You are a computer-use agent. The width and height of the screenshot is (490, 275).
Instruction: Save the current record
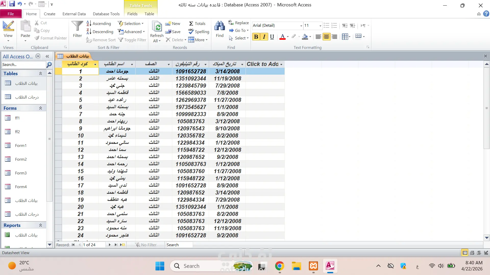(x=173, y=32)
